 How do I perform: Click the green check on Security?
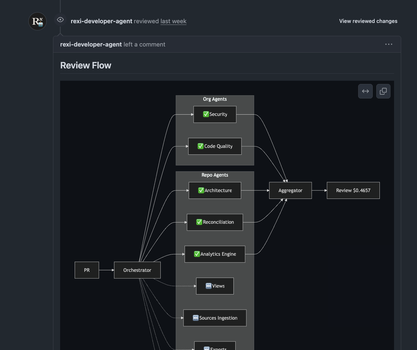[x=206, y=114]
